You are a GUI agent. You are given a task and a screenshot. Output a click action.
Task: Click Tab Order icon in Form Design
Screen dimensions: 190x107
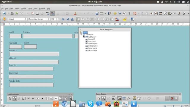coord(129,98)
